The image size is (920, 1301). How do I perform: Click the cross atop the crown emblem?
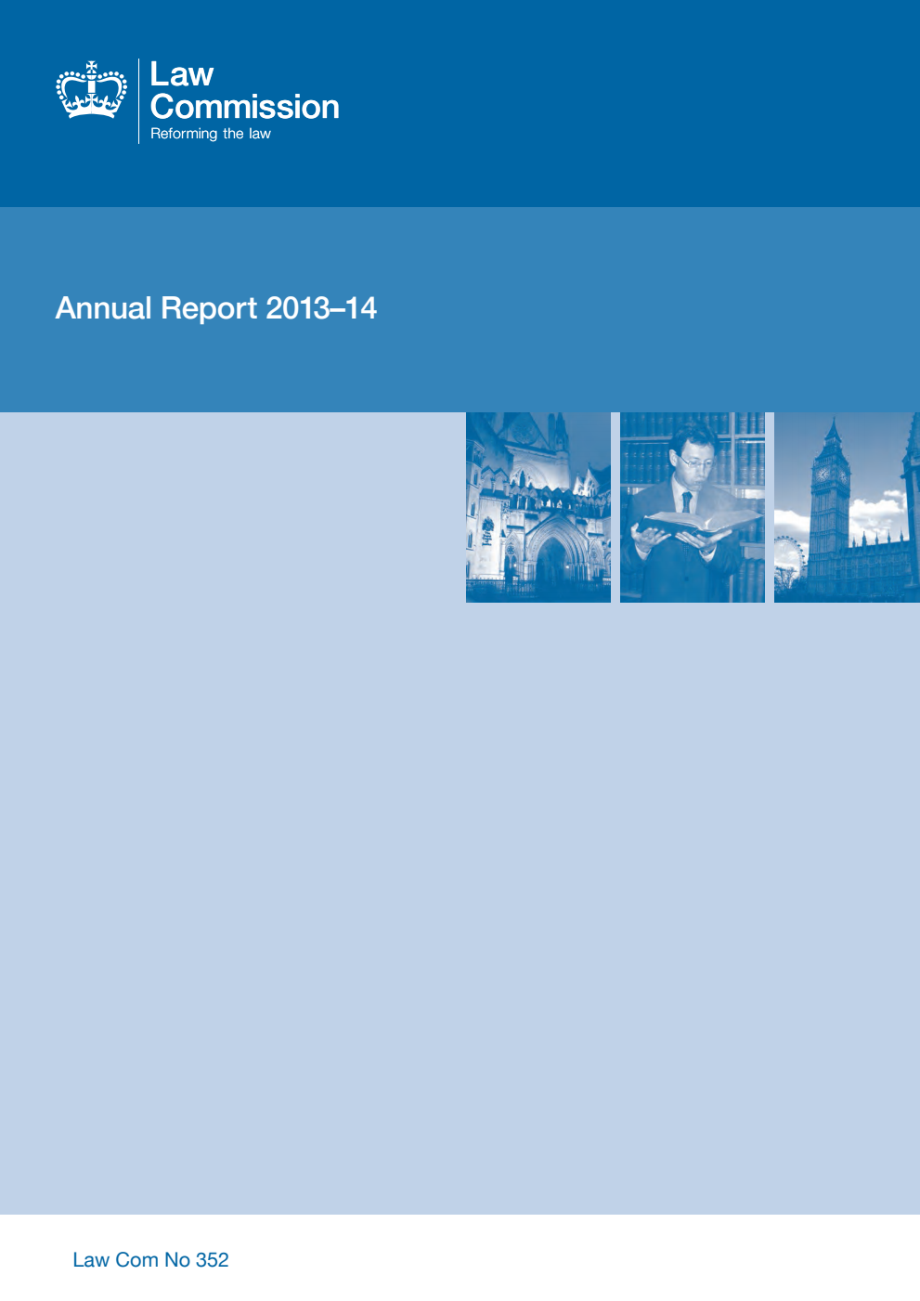tap(91, 65)
